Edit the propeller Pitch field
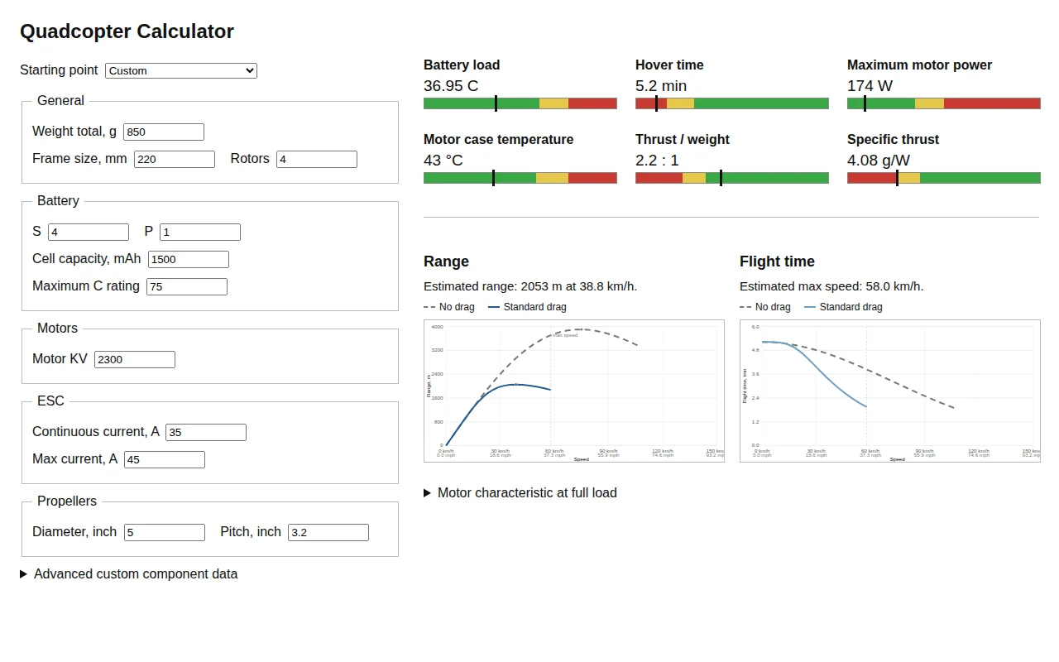 pyautogui.click(x=328, y=532)
